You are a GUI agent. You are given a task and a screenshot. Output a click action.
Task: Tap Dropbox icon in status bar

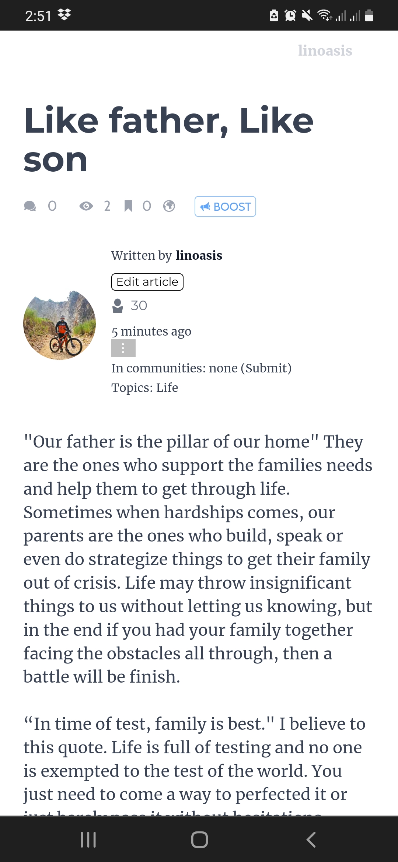64,15
